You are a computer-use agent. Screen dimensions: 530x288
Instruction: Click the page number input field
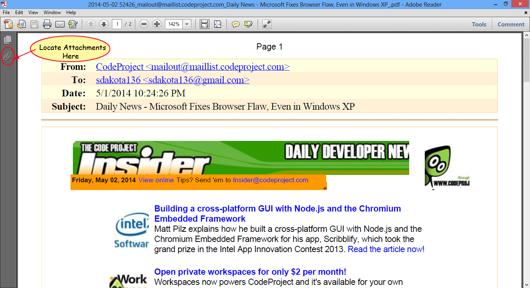pos(117,24)
